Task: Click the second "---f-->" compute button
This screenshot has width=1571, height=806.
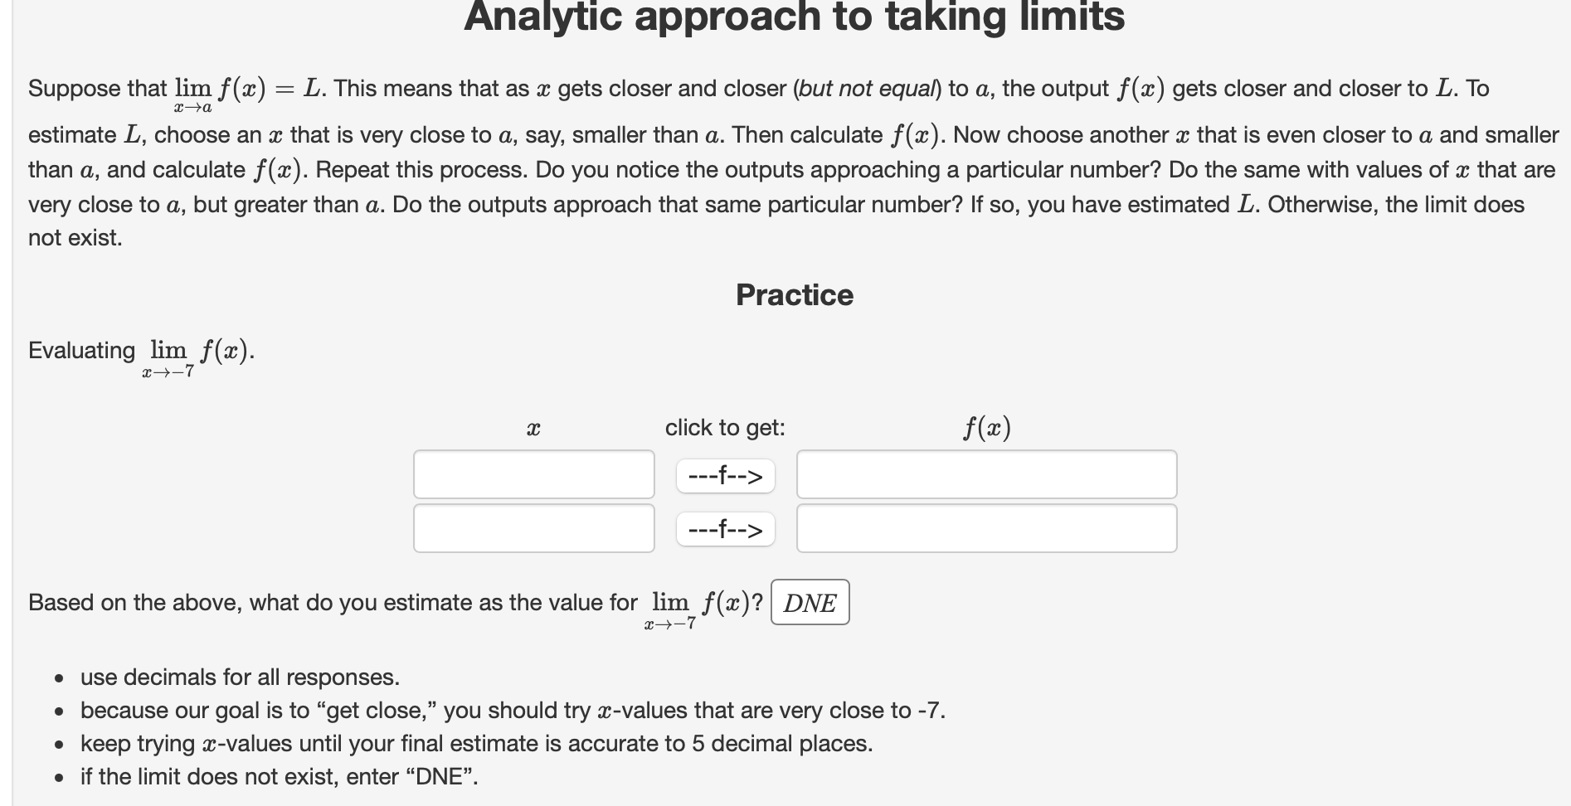Action: [x=724, y=528]
